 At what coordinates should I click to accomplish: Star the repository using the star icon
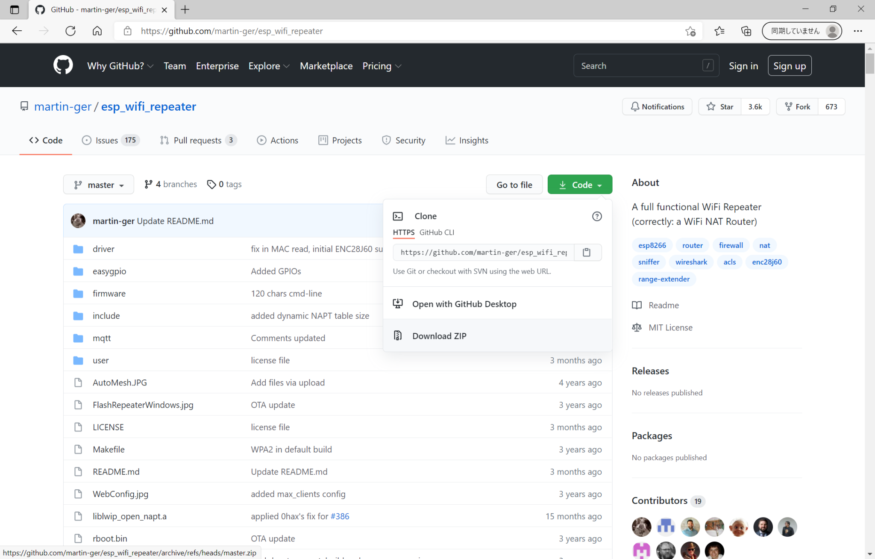(710, 106)
